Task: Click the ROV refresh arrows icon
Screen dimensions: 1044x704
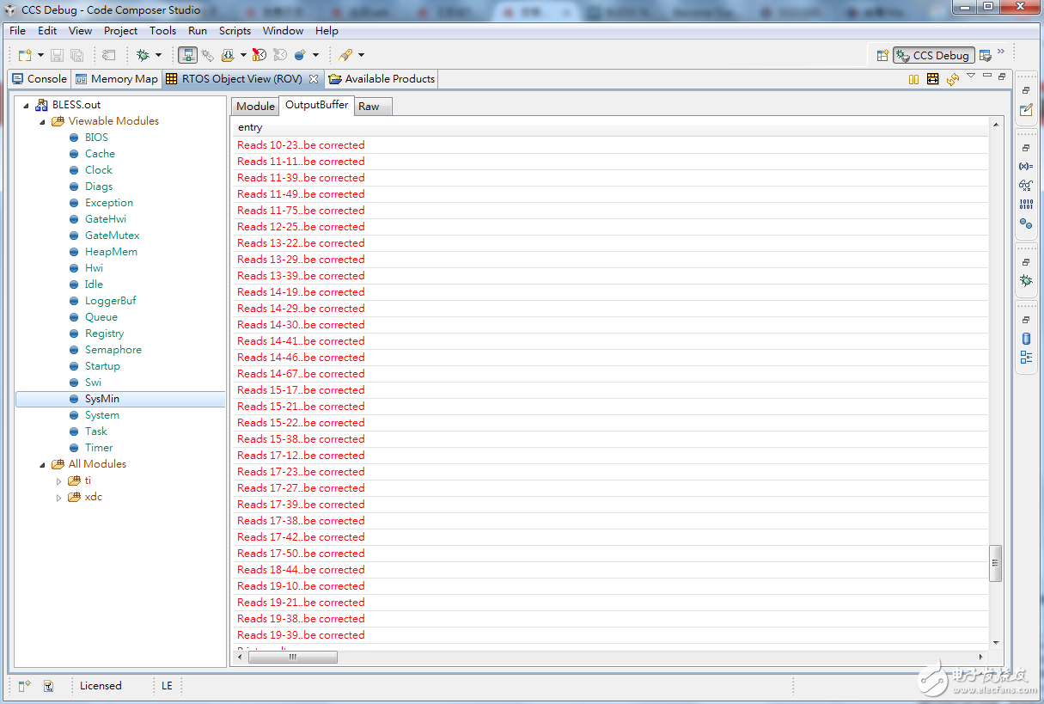Action: 952,79
